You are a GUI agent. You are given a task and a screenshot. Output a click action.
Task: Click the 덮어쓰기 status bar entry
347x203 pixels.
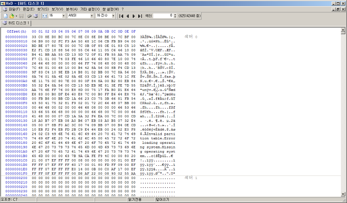(162, 199)
